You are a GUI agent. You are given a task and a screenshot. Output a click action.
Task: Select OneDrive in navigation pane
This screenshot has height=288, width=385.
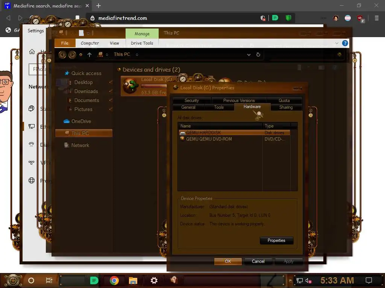[x=81, y=121]
